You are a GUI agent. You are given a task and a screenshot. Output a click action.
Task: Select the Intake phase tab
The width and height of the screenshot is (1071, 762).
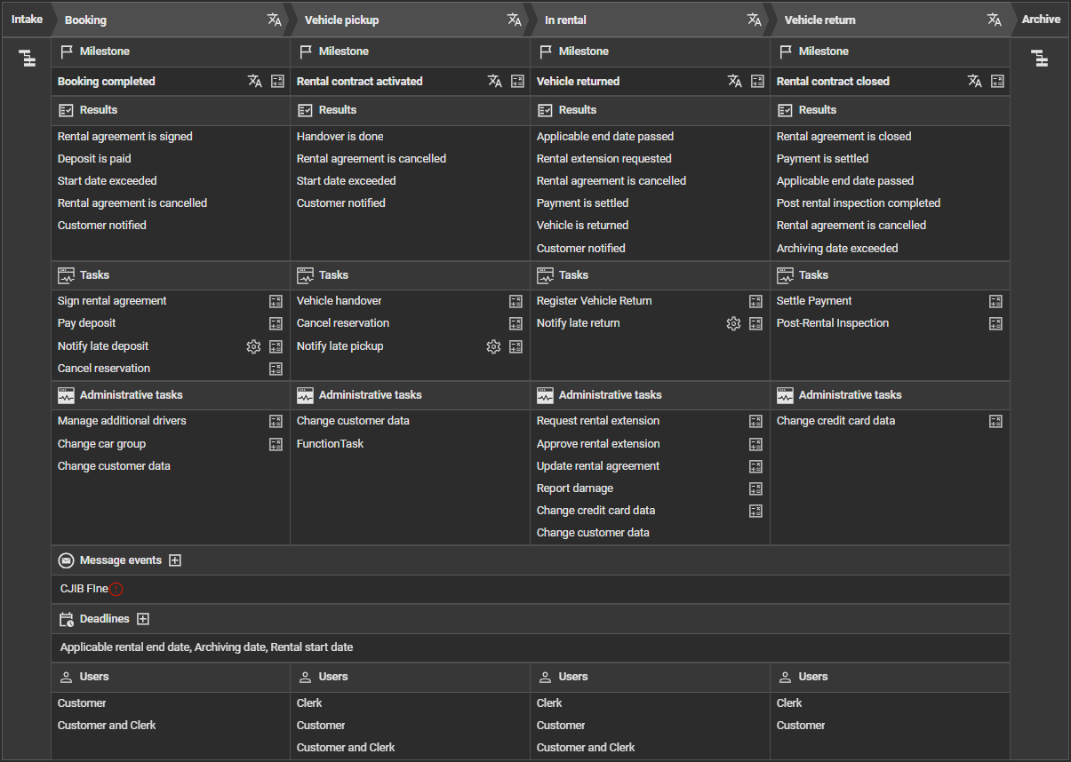27,20
